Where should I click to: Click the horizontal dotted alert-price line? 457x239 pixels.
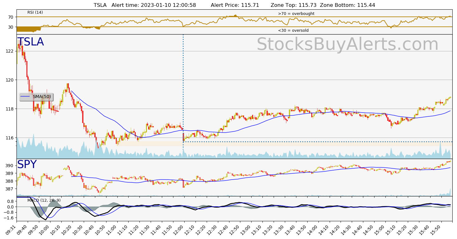(x=318, y=142)
